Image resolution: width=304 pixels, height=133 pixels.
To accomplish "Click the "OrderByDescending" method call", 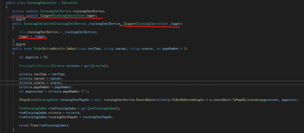I will pos(186,100).
